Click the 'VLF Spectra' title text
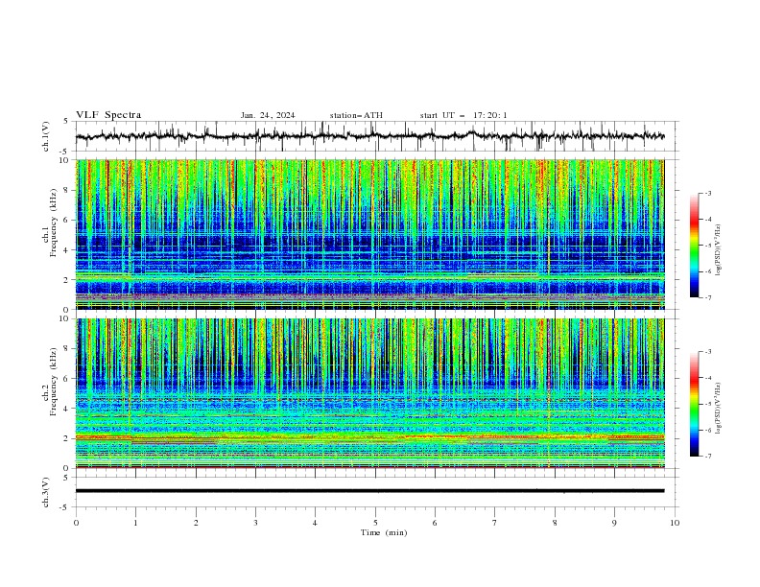Screen dimensions: 760x587 (x=108, y=115)
